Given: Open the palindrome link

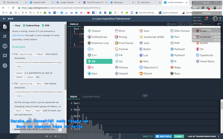Looking at the screenshot, I should (18, 35).
